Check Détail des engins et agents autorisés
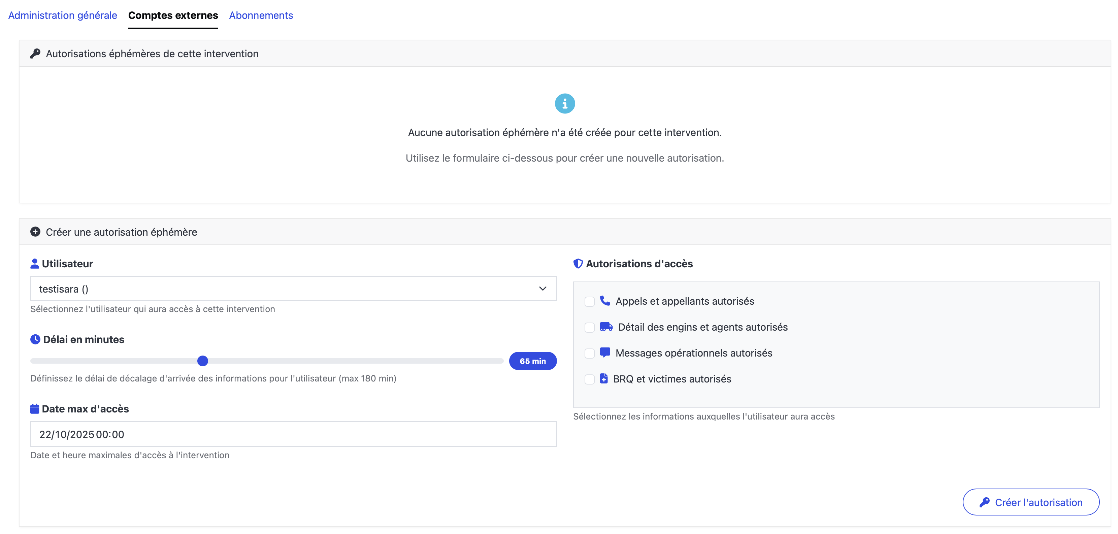1118x534 pixels. click(589, 328)
